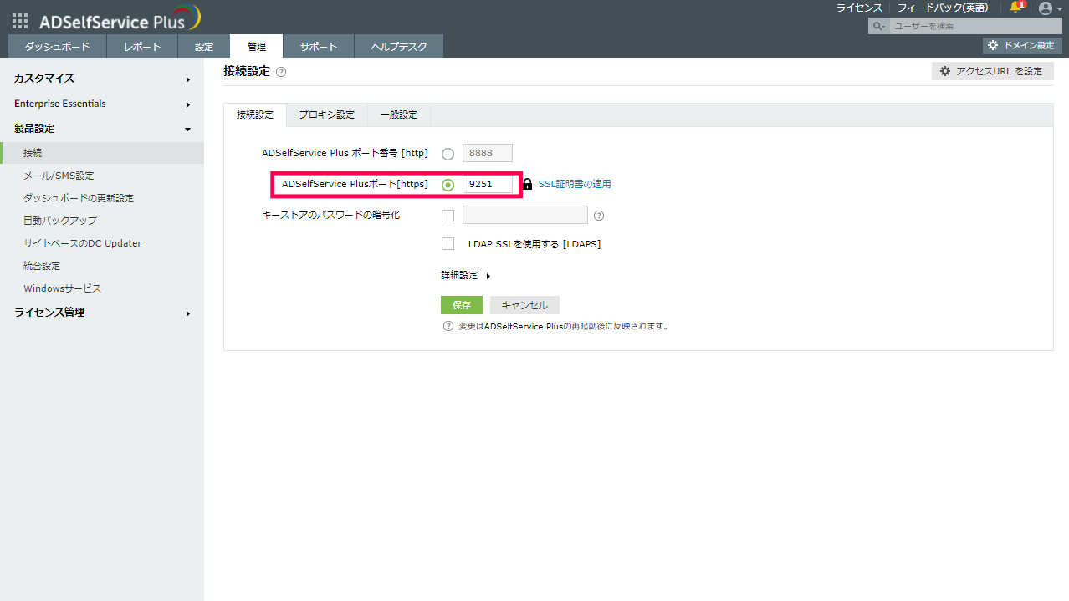This screenshot has width=1069, height=601.
Task: Click the keystore password input field
Action: click(525, 216)
